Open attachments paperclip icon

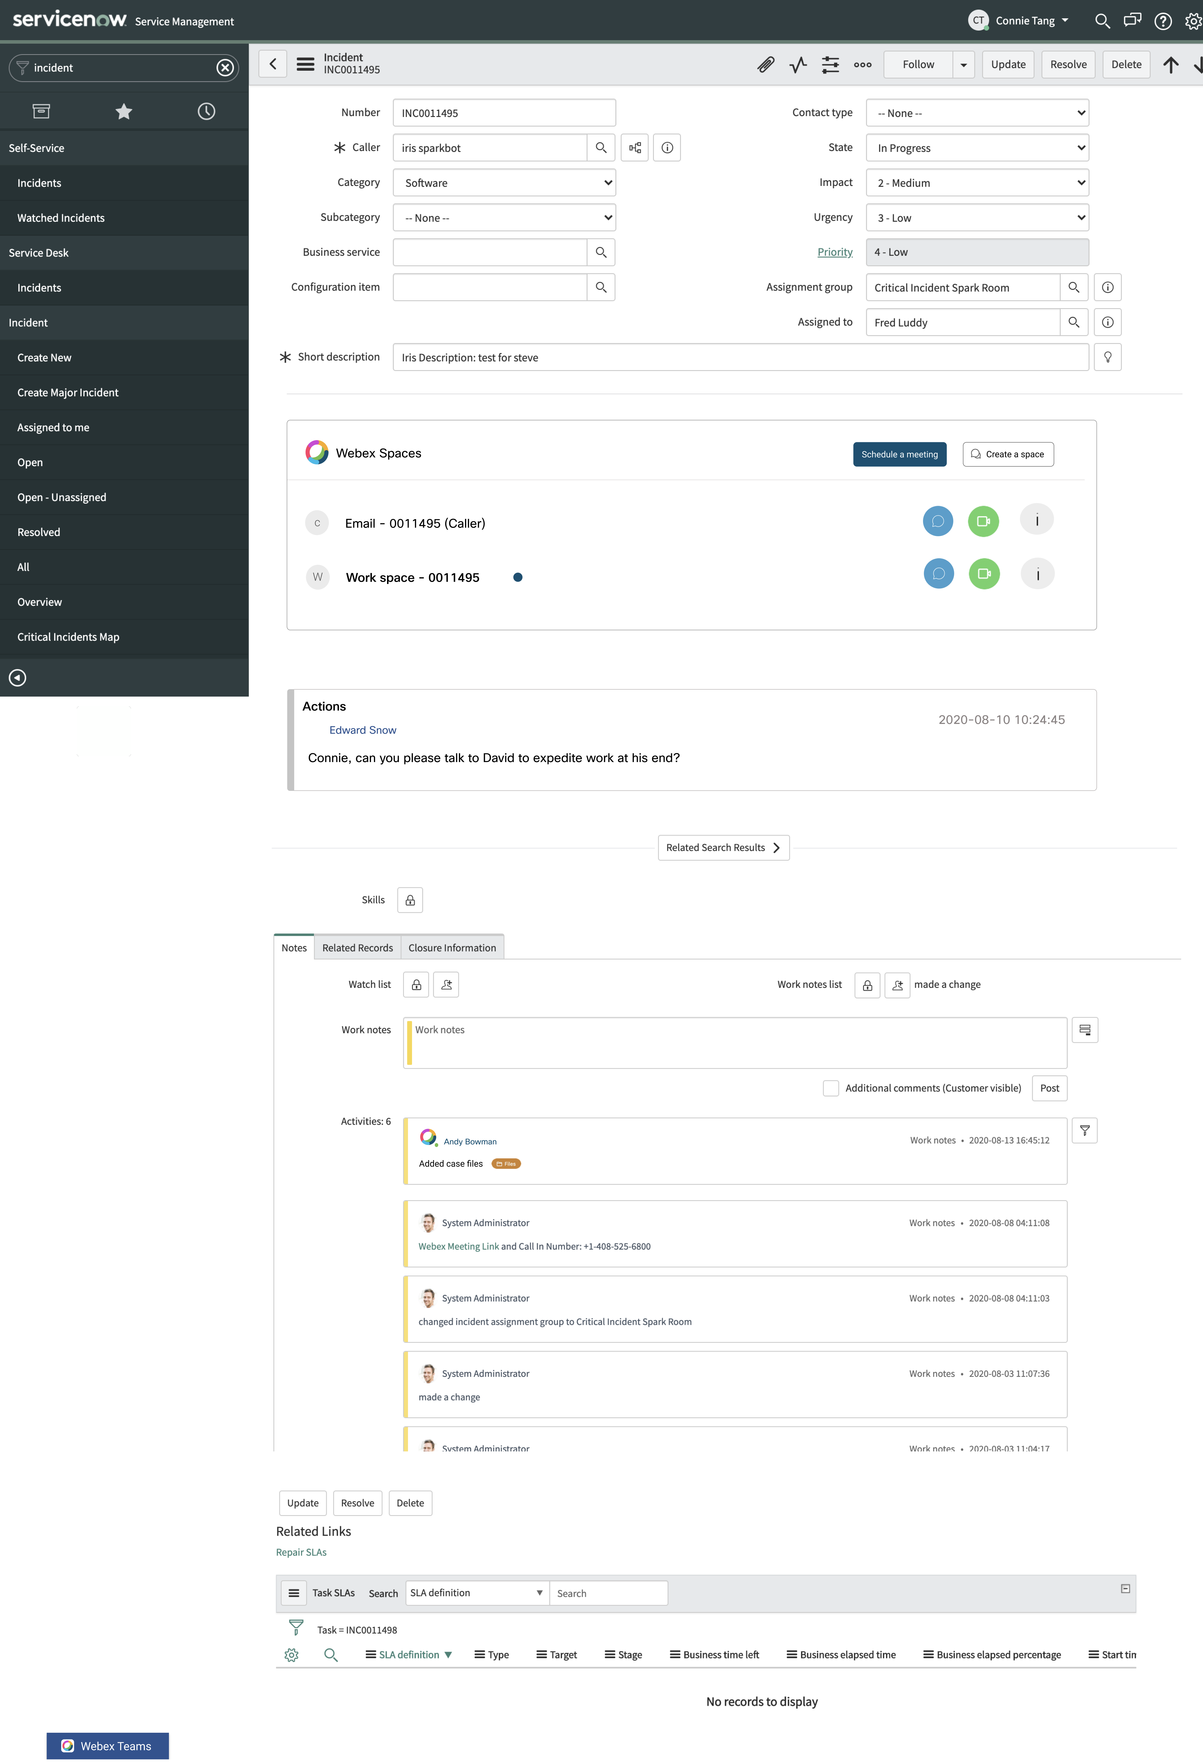pyautogui.click(x=766, y=65)
